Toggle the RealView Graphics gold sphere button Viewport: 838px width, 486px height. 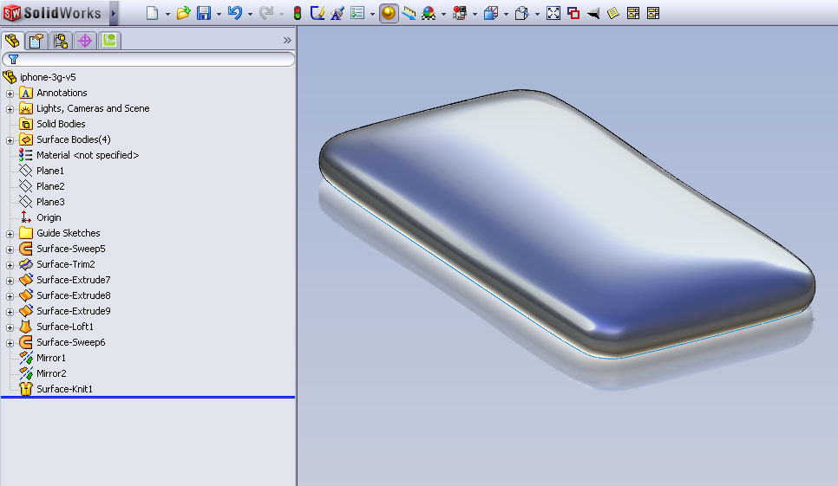coord(389,13)
